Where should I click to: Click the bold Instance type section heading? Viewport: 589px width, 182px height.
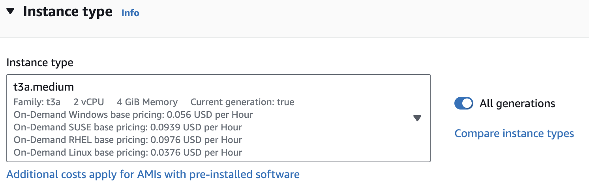coord(68,12)
